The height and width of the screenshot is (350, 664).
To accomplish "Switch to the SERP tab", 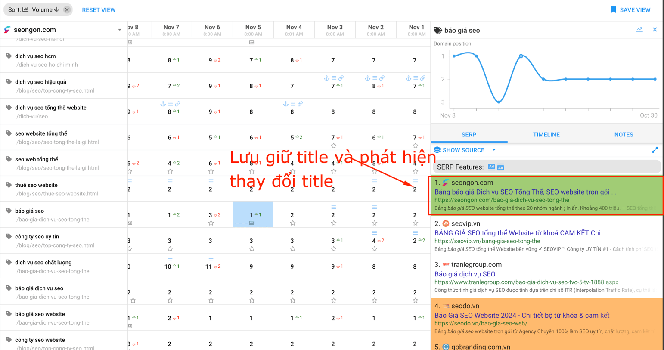I will pos(469,134).
